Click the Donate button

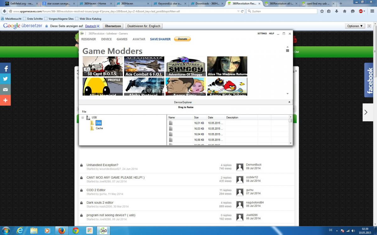click(x=182, y=39)
